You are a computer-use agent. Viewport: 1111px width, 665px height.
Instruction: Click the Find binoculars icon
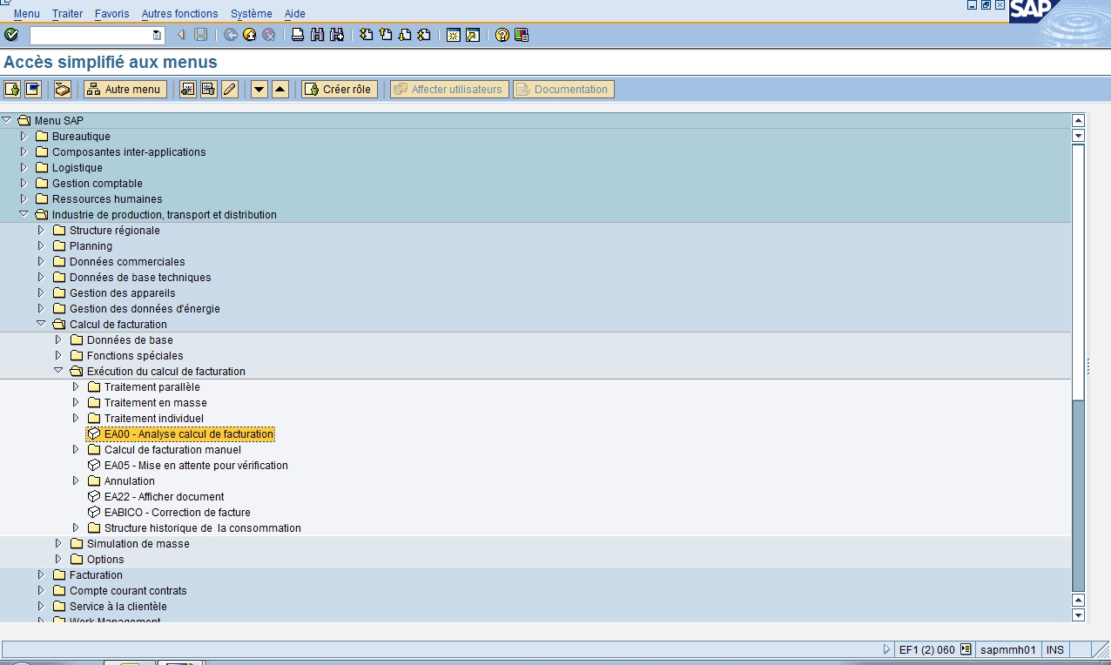(x=317, y=35)
